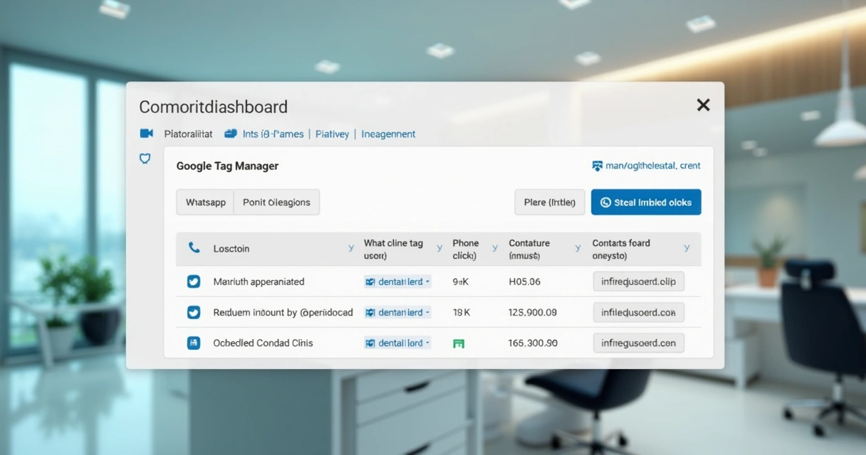Image resolution: width=866 pixels, height=455 pixels.
Task: Open the Twitter icon on the Mariuth apperaniated row
Action: (x=193, y=281)
